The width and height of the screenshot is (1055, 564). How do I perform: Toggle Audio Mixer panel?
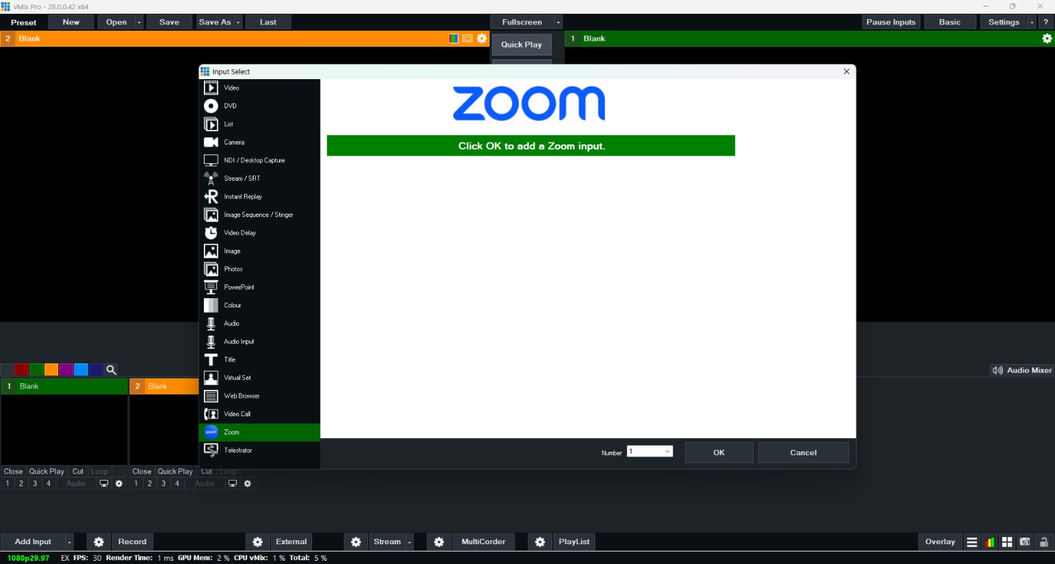pos(1022,370)
